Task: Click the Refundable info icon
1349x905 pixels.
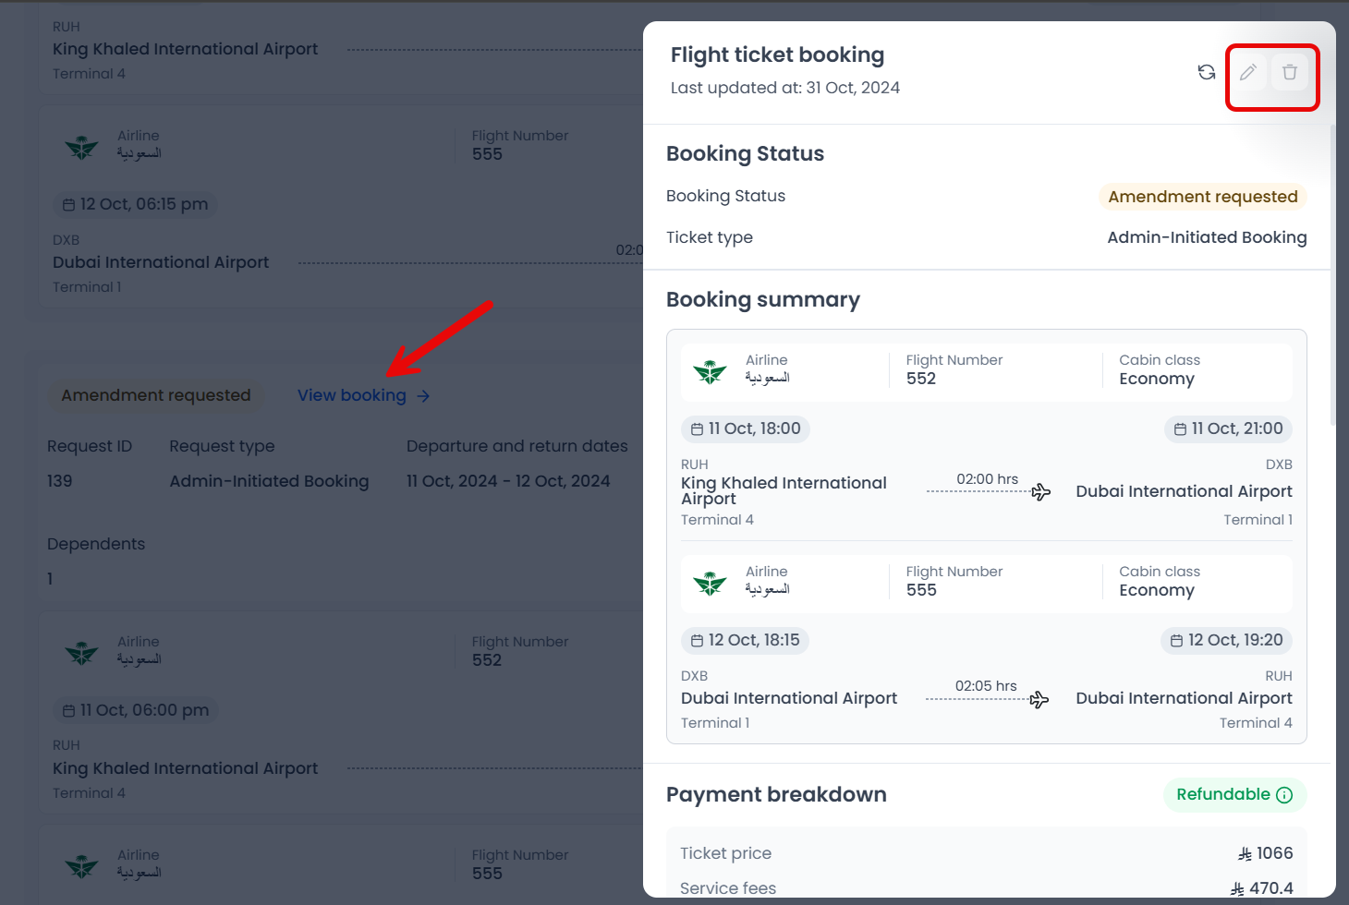Action: [x=1284, y=795]
